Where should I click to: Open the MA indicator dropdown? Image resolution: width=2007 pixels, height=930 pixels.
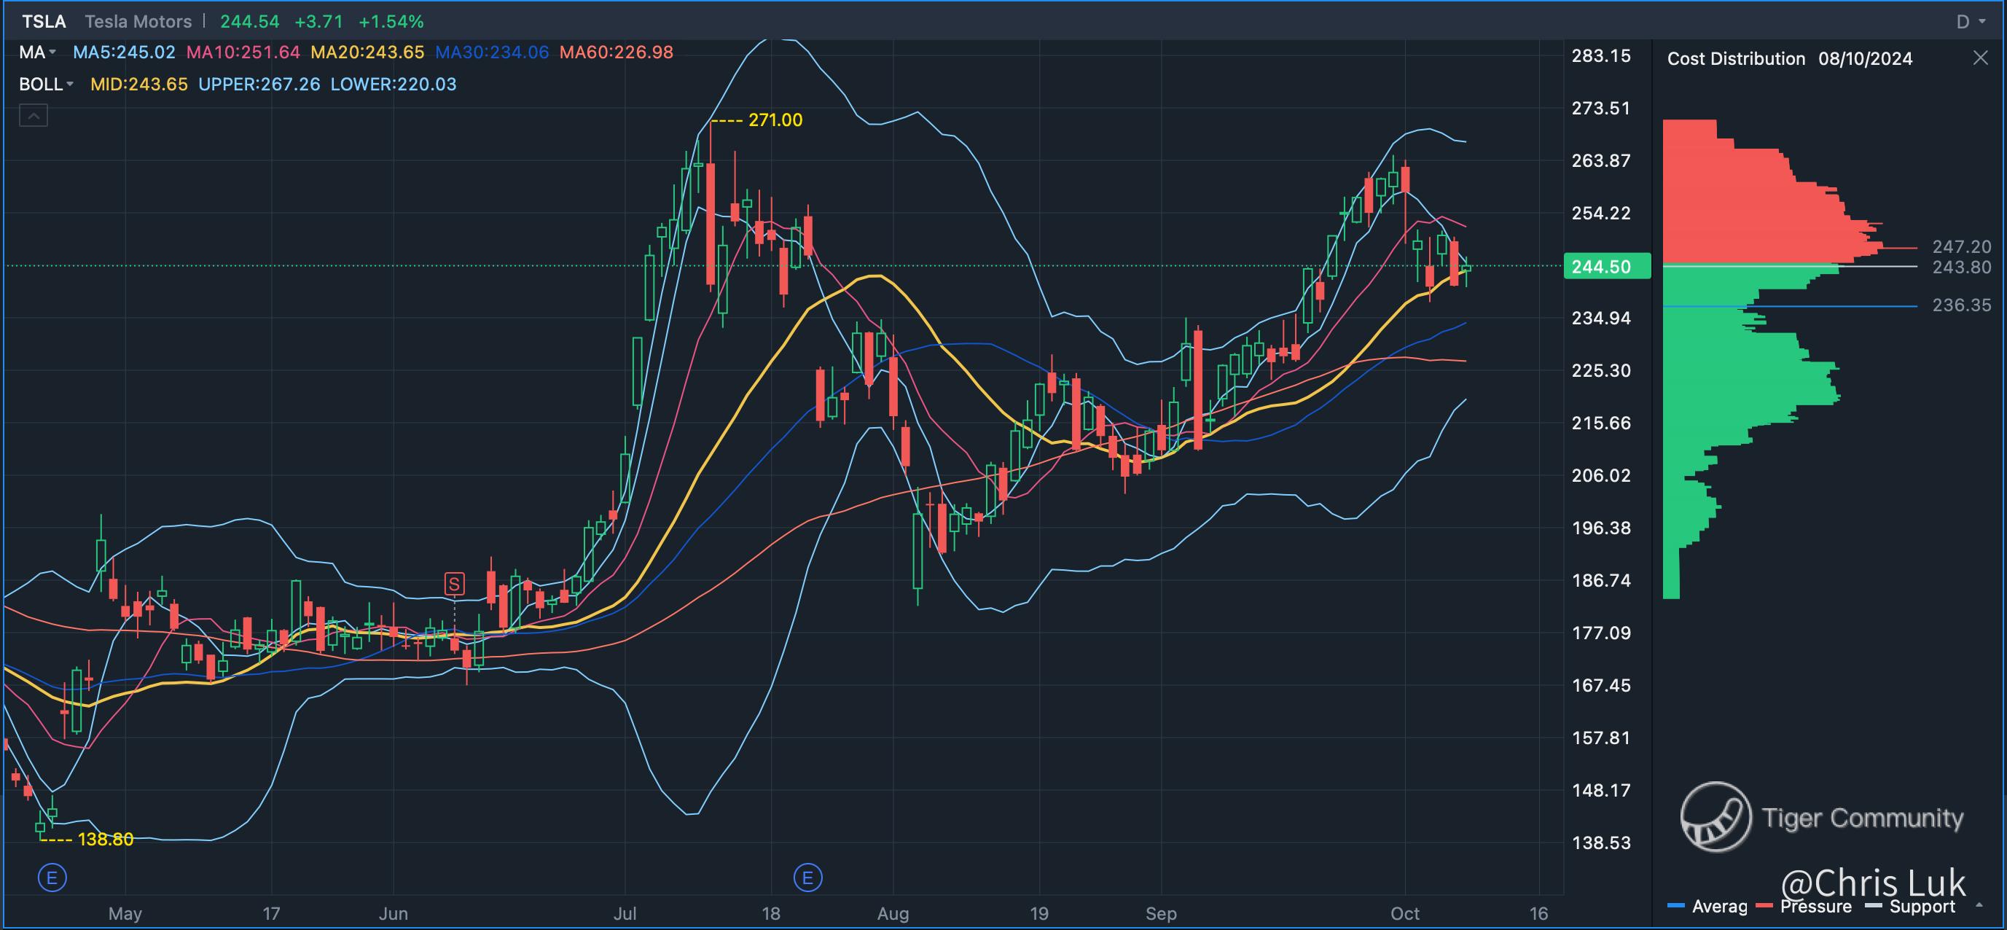coord(38,52)
